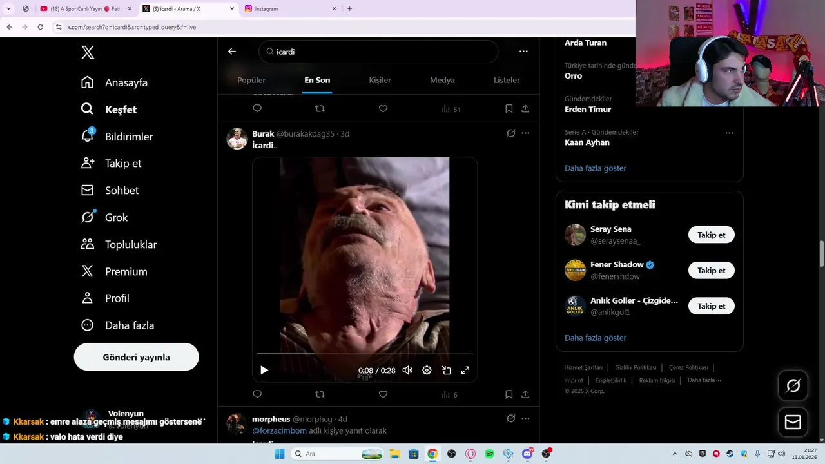The image size is (825, 464).
Task: Open search options three-dot menu
Action: coord(523,52)
